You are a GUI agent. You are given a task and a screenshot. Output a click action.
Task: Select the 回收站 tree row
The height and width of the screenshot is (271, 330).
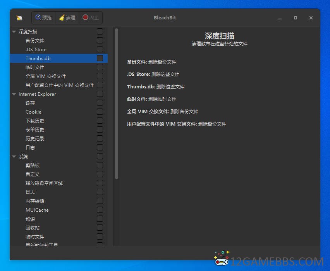(x=59, y=228)
